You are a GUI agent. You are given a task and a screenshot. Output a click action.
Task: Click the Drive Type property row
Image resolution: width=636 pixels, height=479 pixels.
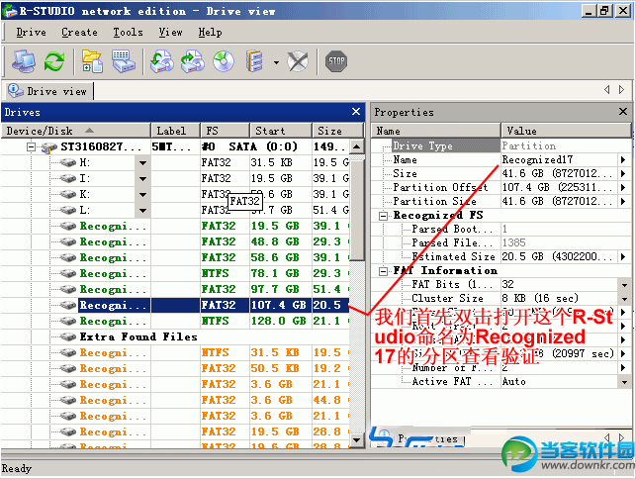pos(500,145)
